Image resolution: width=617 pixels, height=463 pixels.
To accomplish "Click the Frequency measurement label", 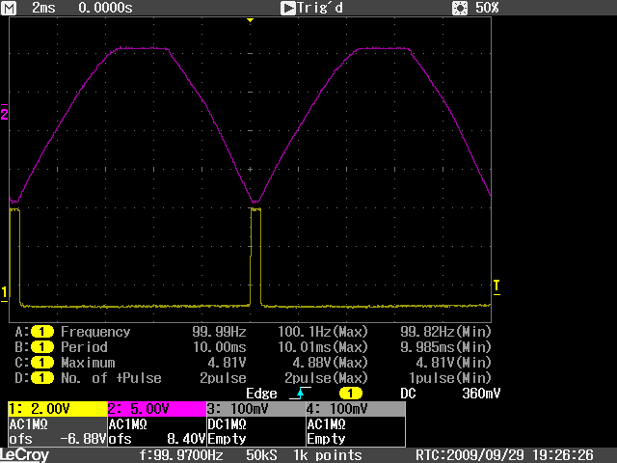I will pyautogui.click(x=95, y=332).
